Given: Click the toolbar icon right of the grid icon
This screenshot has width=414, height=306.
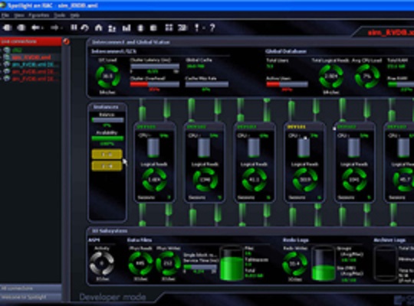Looking at the screenshot, I should click(182, 28).
